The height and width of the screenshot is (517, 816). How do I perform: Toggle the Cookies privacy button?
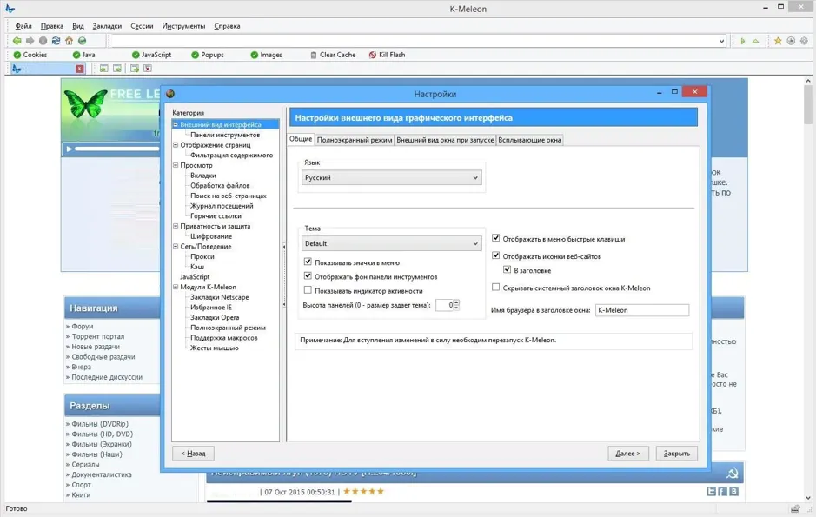click(30, 55)
